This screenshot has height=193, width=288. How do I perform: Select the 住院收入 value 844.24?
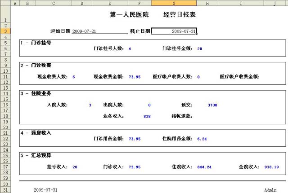(x=204, y=167)
